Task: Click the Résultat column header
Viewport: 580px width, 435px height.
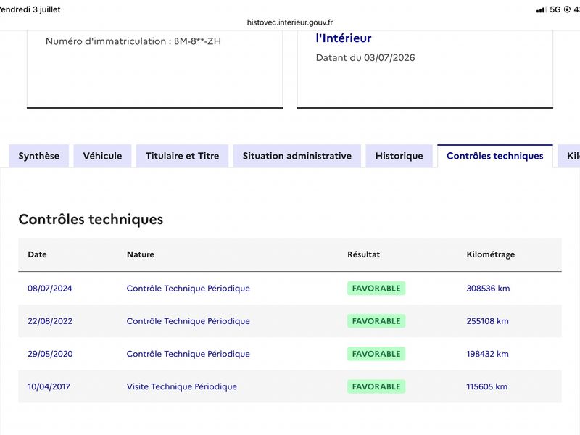Action: (364, 254)
